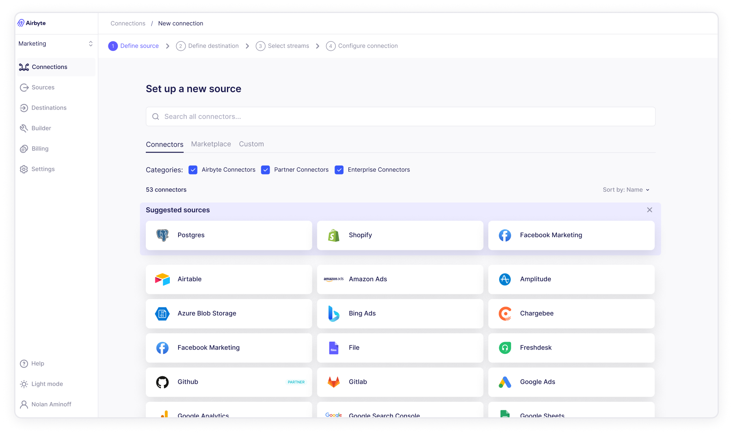This screenshot has width=733, height=435.
Task: Click the 53 connectors count text
Action: [166, 190]
